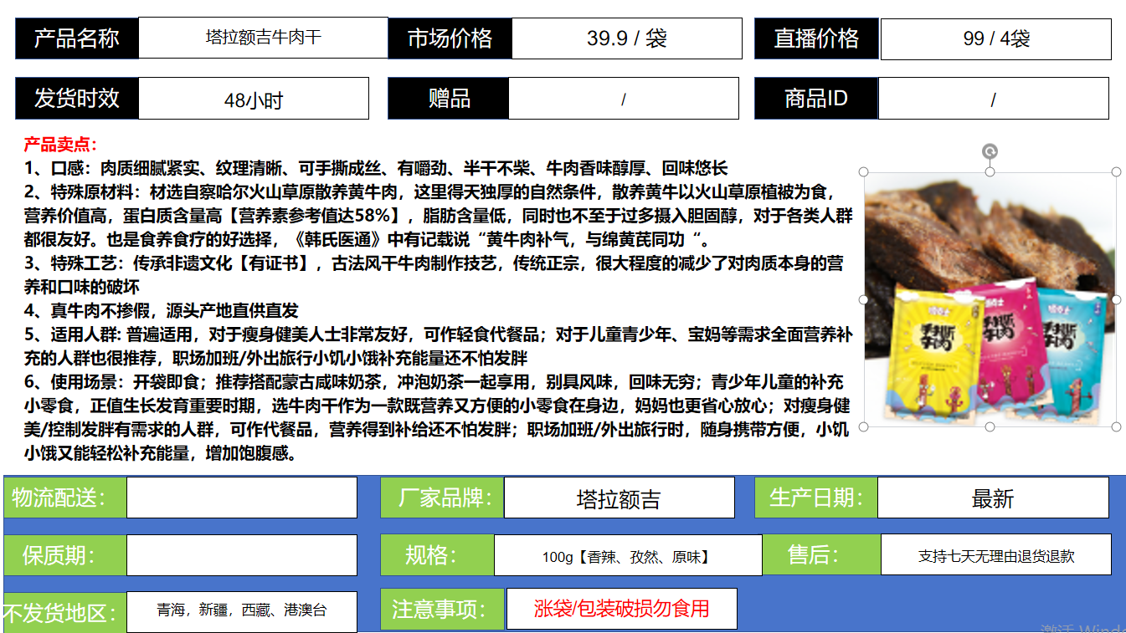The width and height of the screenshot is (1126, 633).
Task: Click the image's right-middle resize handle
Action: (x=1116, y=299)
